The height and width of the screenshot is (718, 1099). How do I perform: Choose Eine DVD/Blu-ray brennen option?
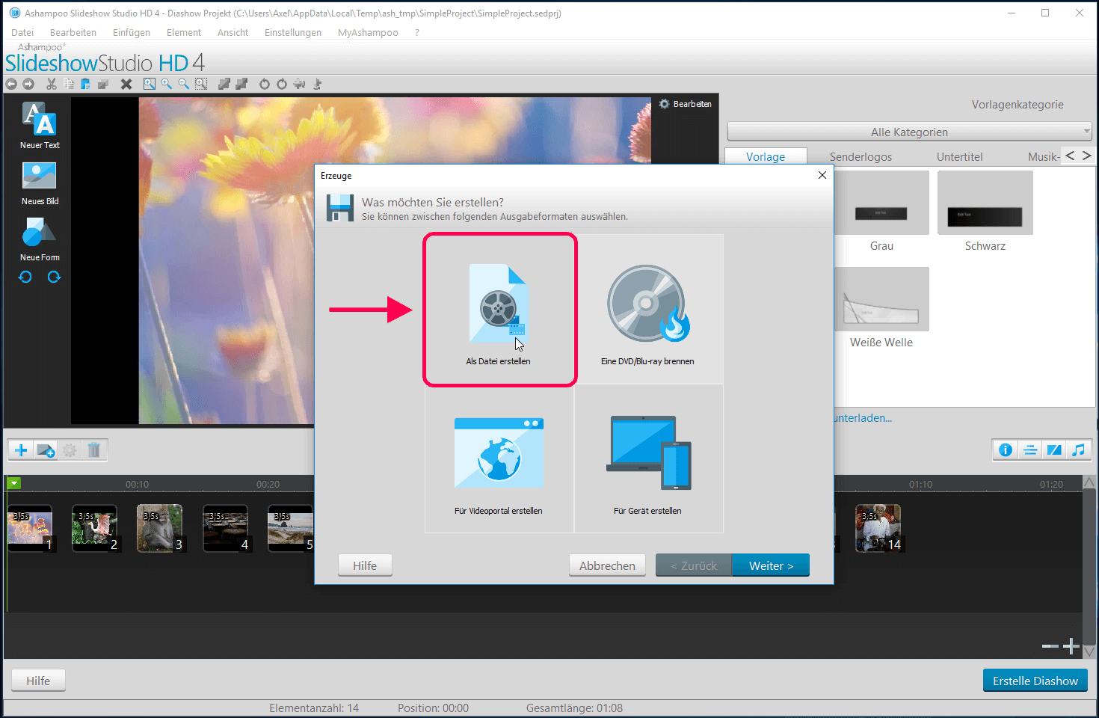pos(648,310)
